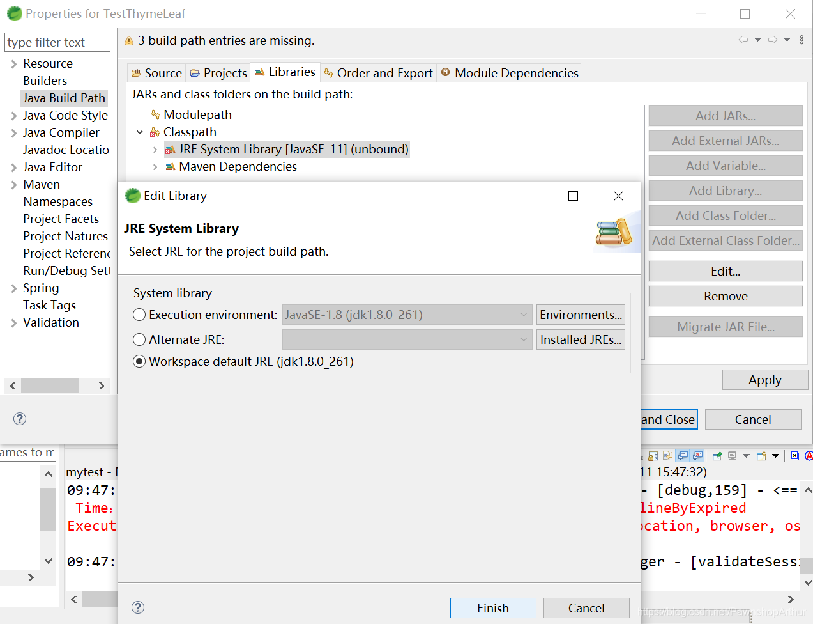The height and width of the screenshot is (624, 813).
Task: Toggle Show Console When Standard Out Changes
Action: click(683, 456)
